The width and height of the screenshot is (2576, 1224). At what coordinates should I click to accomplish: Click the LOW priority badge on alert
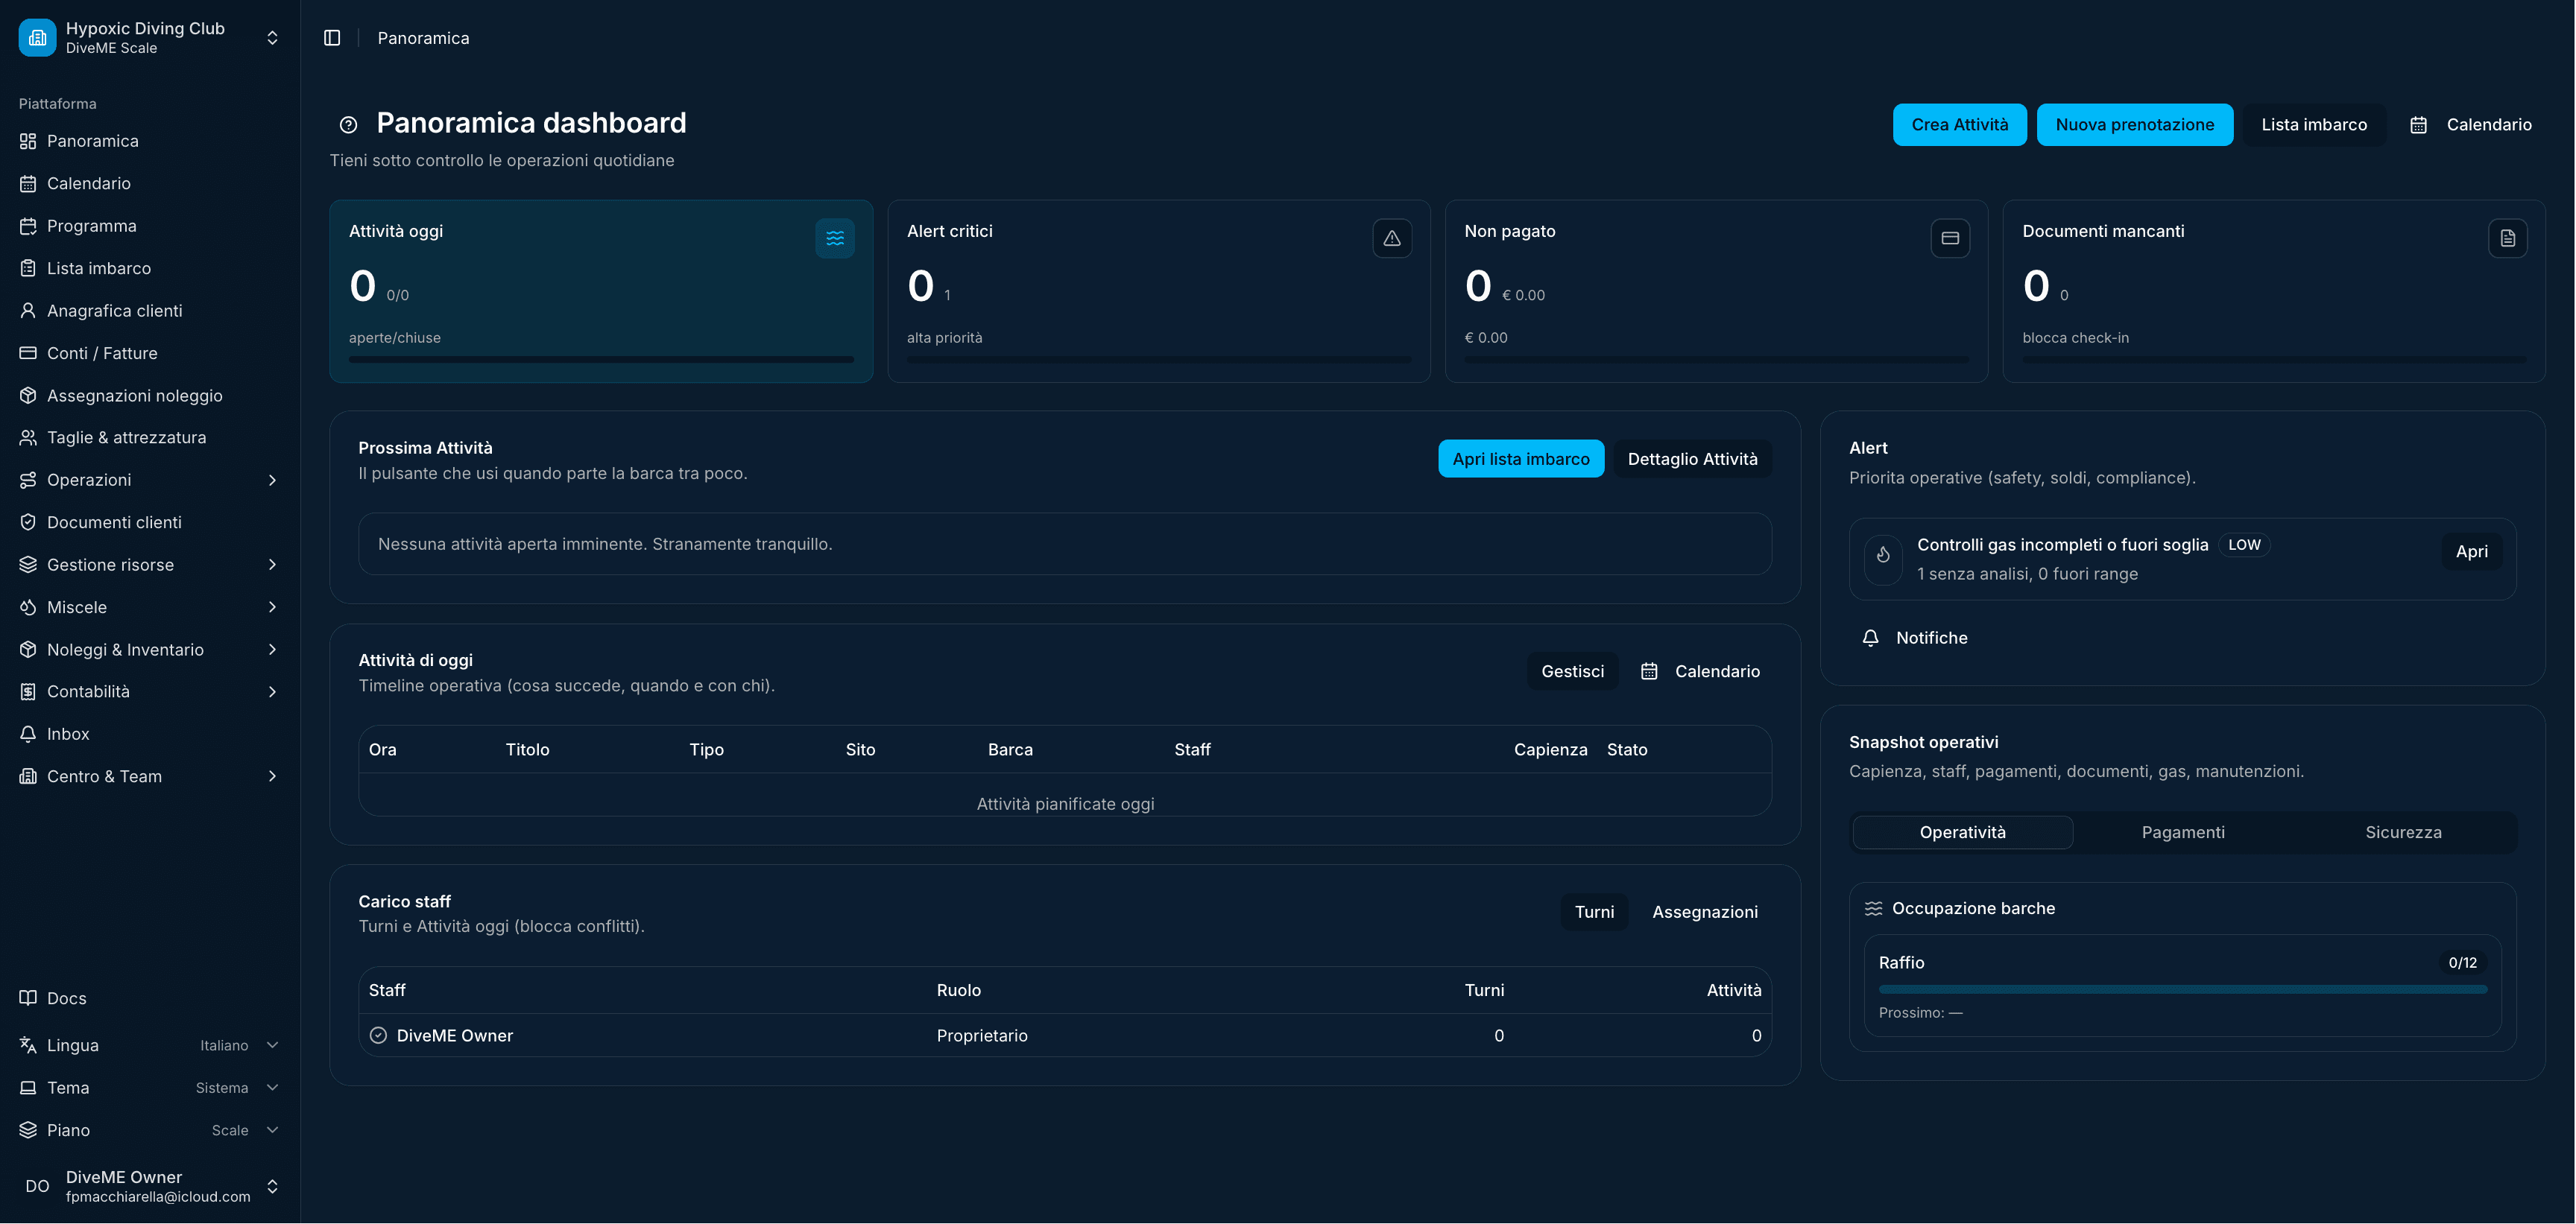tap(2244, 545)
